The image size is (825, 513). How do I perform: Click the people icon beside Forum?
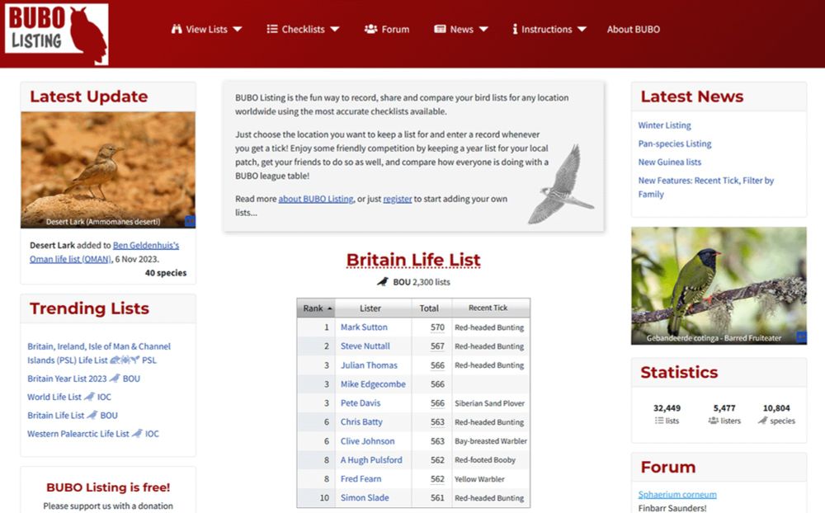click(x=370, y=29)
